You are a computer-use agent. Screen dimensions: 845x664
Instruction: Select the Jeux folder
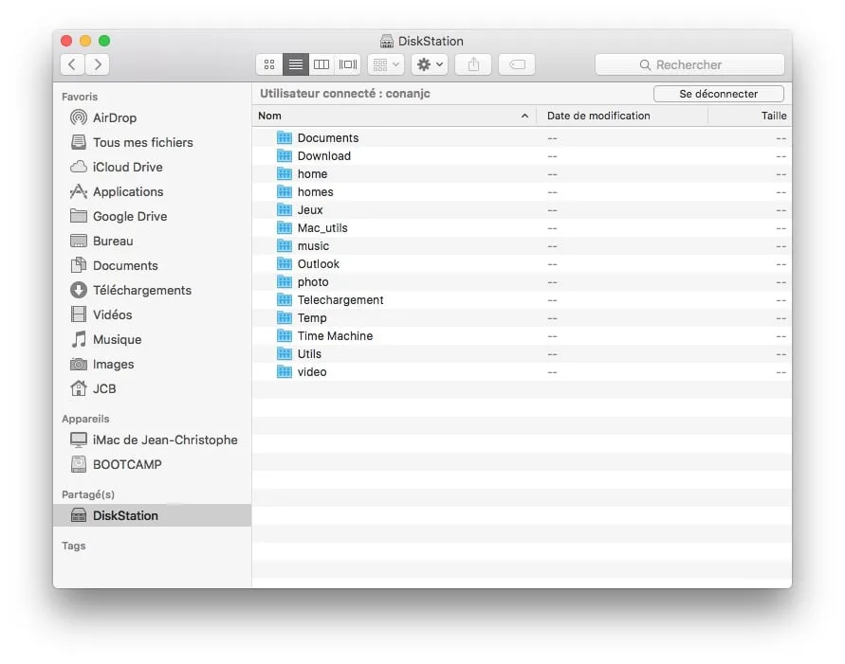point(522,210)
